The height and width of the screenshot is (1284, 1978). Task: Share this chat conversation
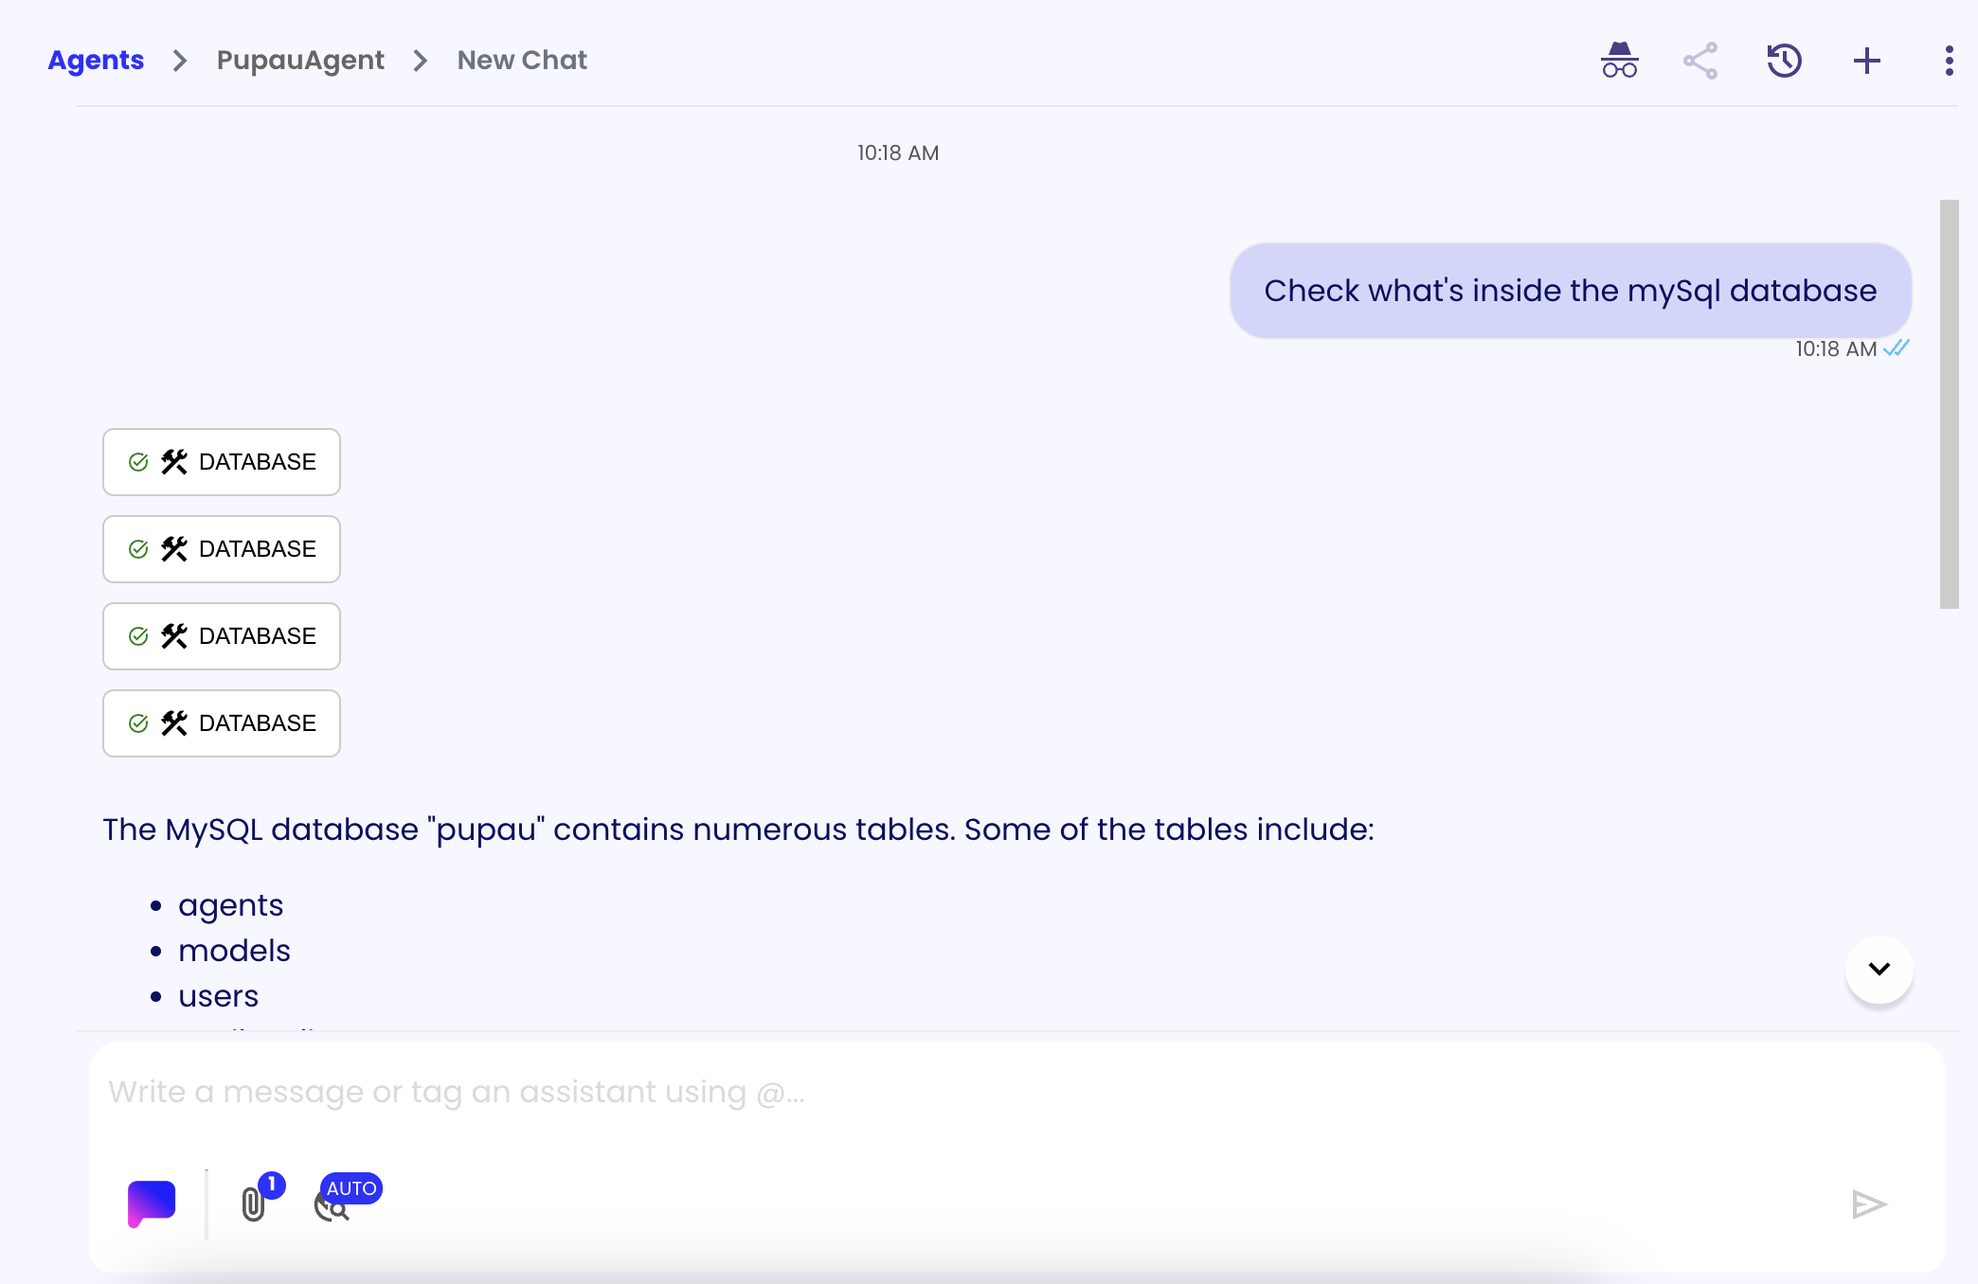[1700, 61]
